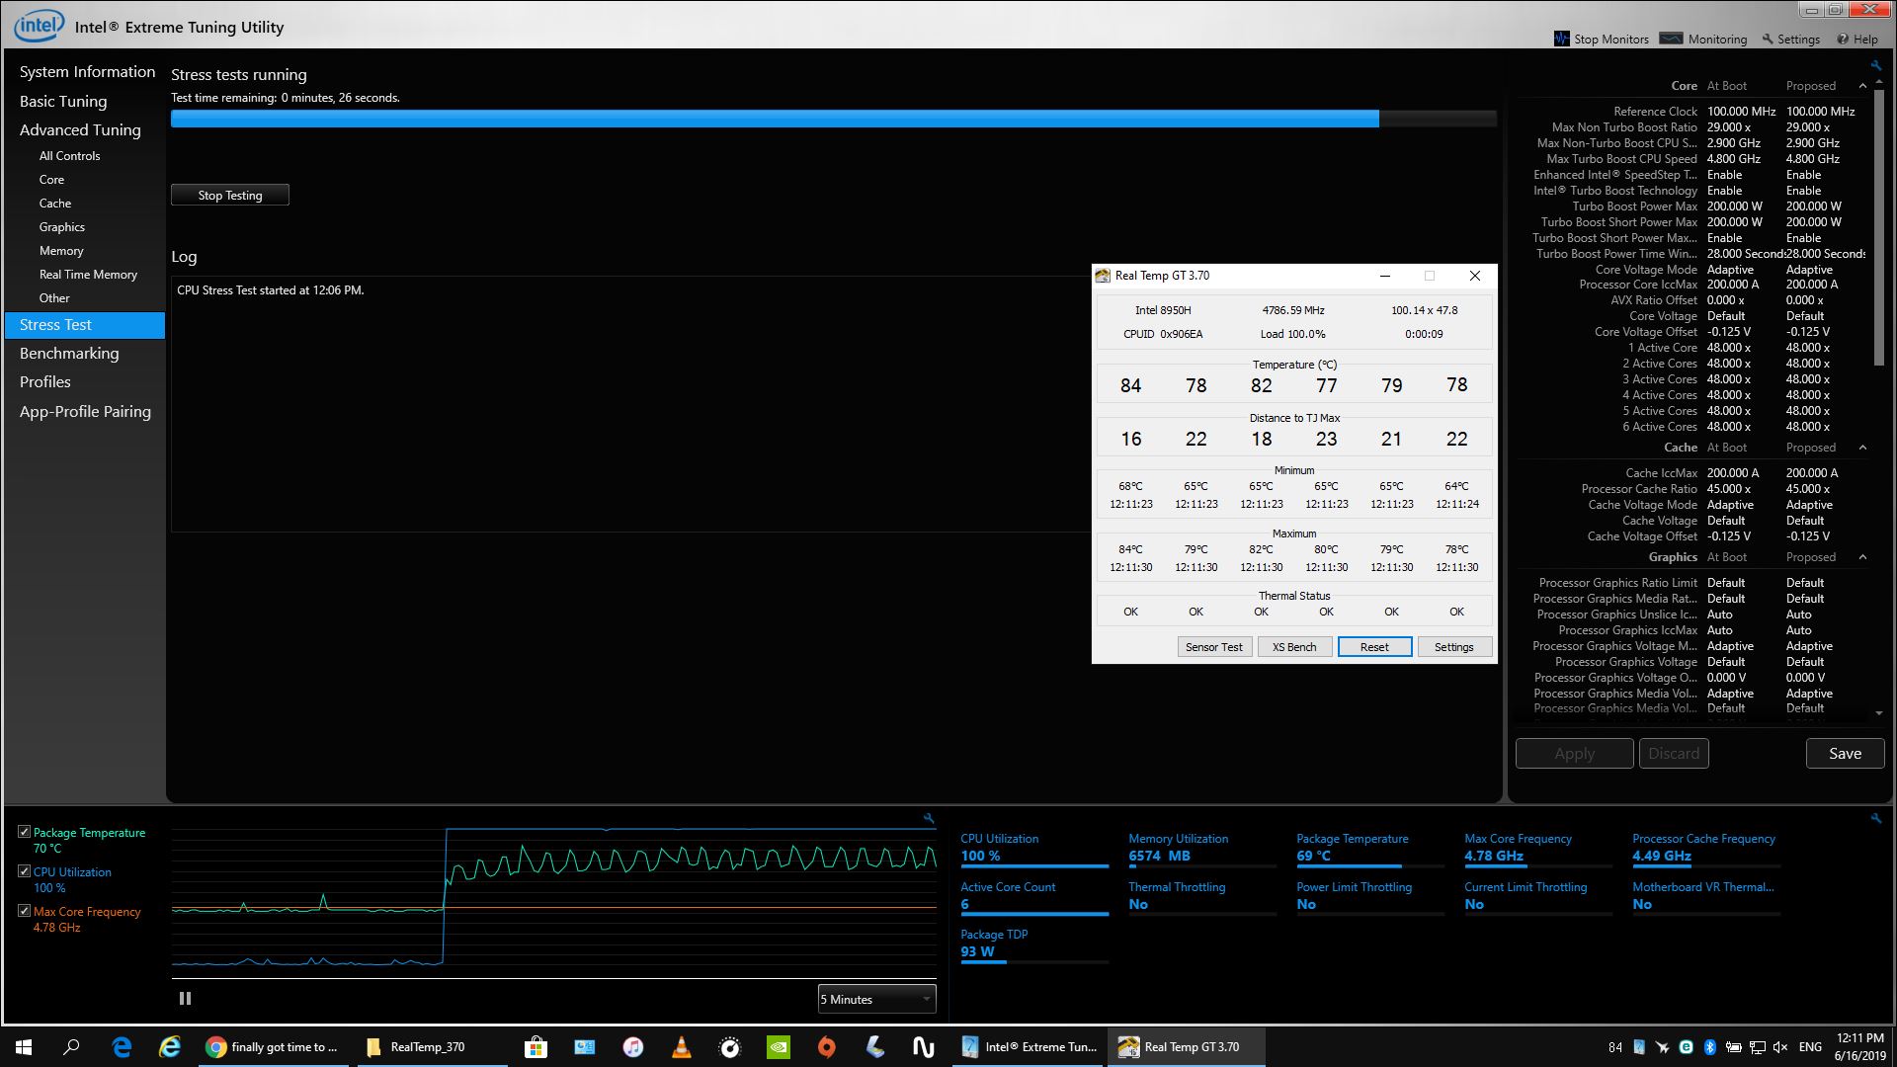Click the settings panel scroll down arrow
The height and width of the screenshot is (1067, 1897).
[1879, 713]
